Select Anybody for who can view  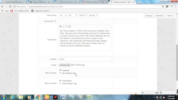coord(60,70)
